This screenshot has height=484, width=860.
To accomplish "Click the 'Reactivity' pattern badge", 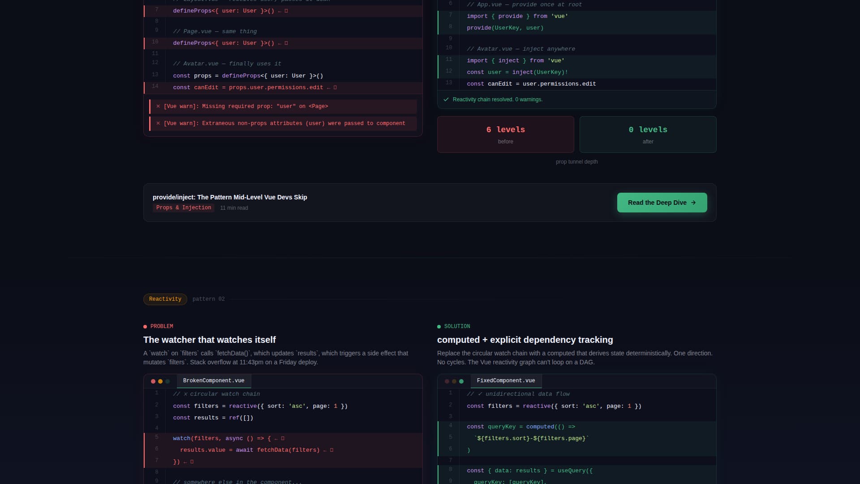I will (x=165, y=299).
